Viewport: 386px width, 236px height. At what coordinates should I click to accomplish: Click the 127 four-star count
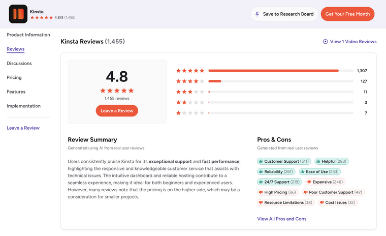tap(364, 81)
